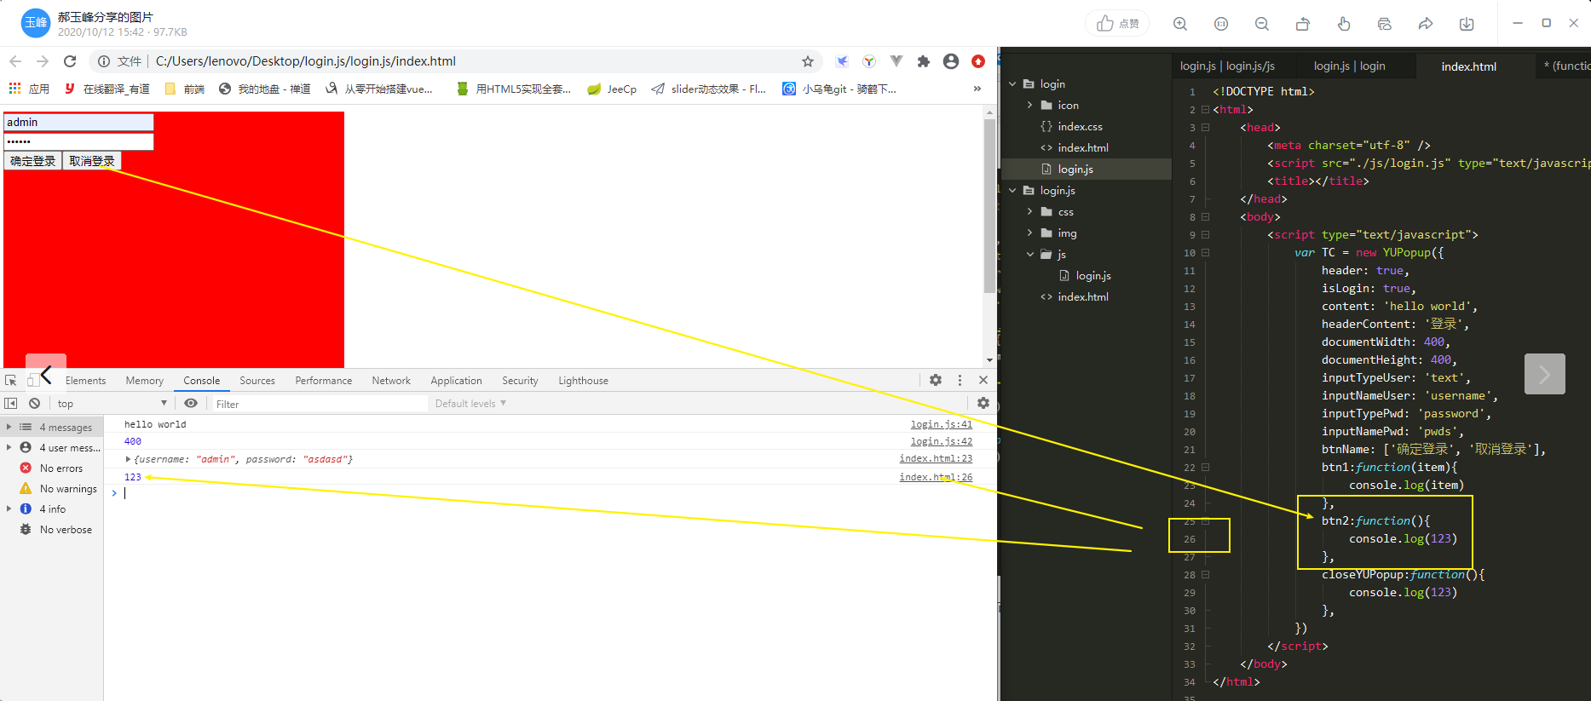This screenshot has height=701, width=1591.
Task: Click the password input field
Action: 78,141
